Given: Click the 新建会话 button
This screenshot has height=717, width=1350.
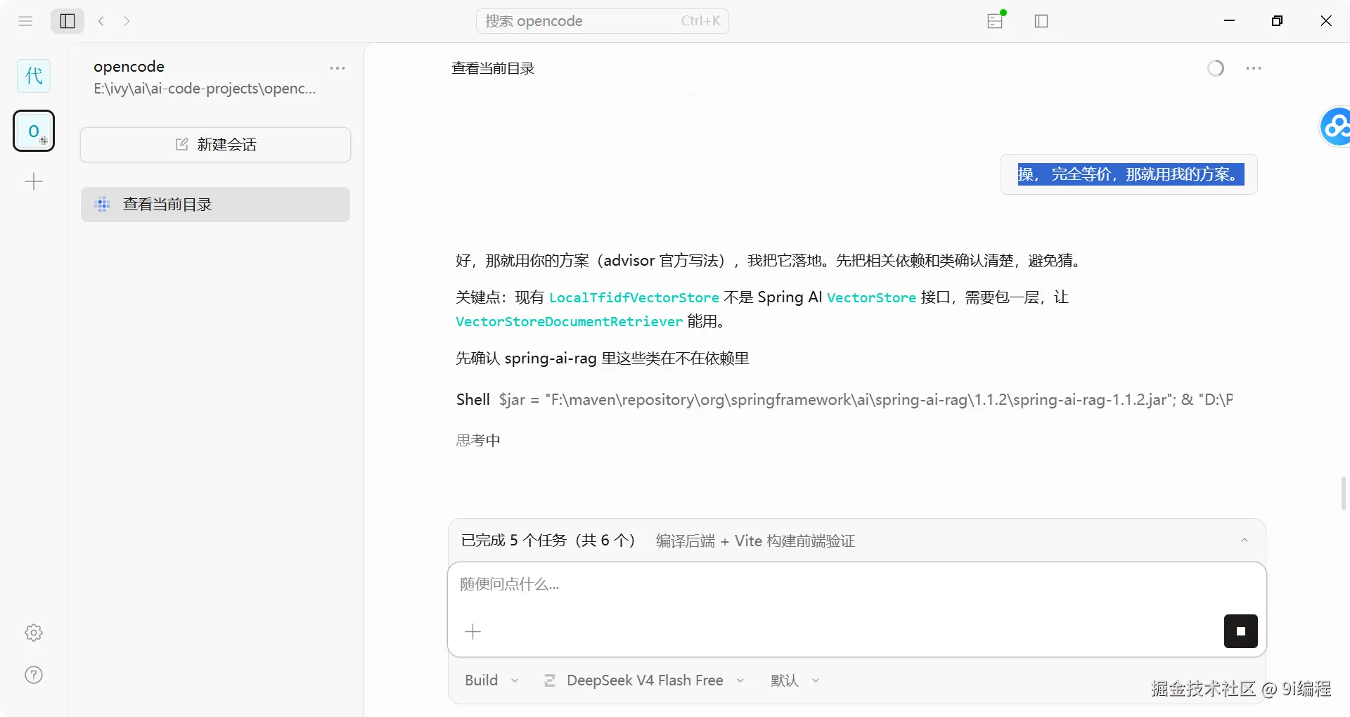Looking at the screenshot, I should click(x=215, y=145).
